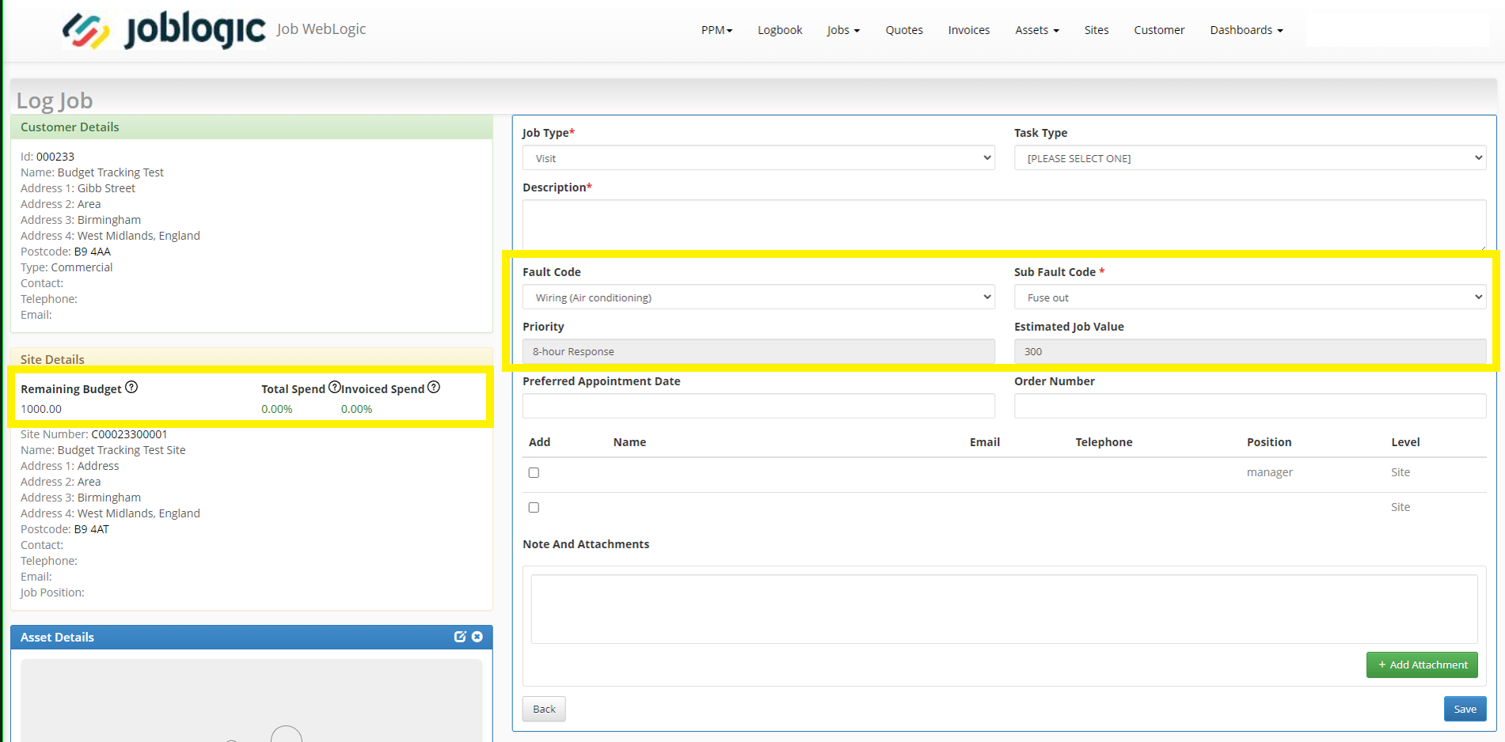
Task: Click the Position column header
Action: point(1269,442)
